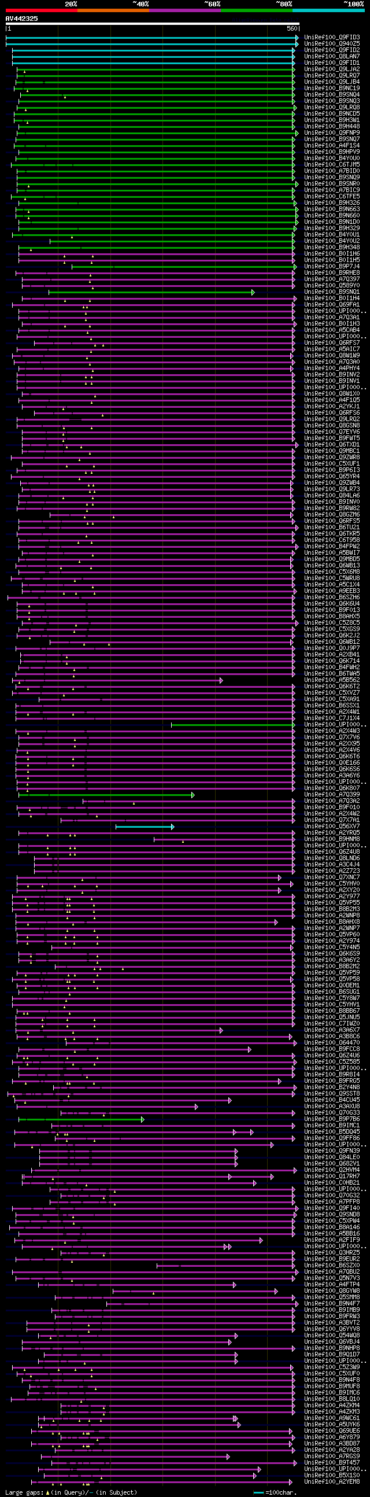
Task: Click the UniRef100_A9EEB3 label
Action: [332, 591]
